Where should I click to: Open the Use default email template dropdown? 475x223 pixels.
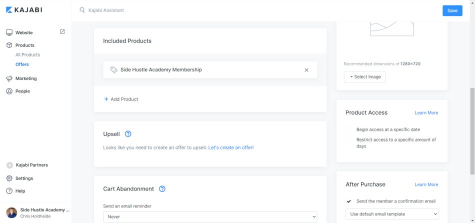click(391, 214)
